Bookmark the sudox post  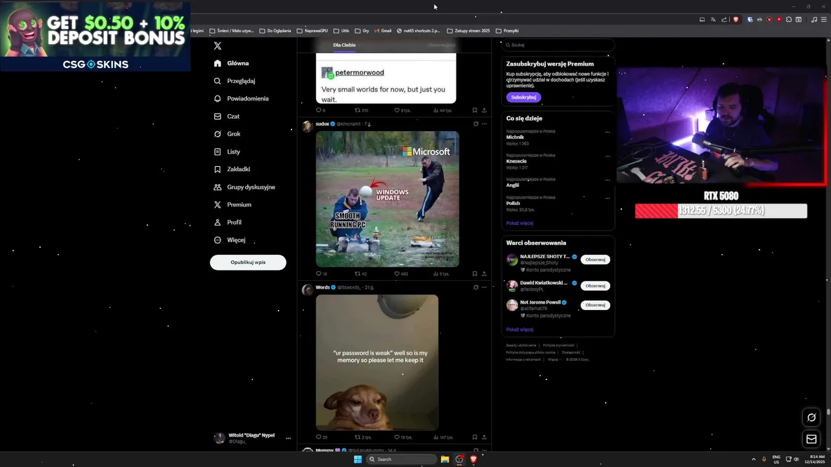(x=475, y=274)
